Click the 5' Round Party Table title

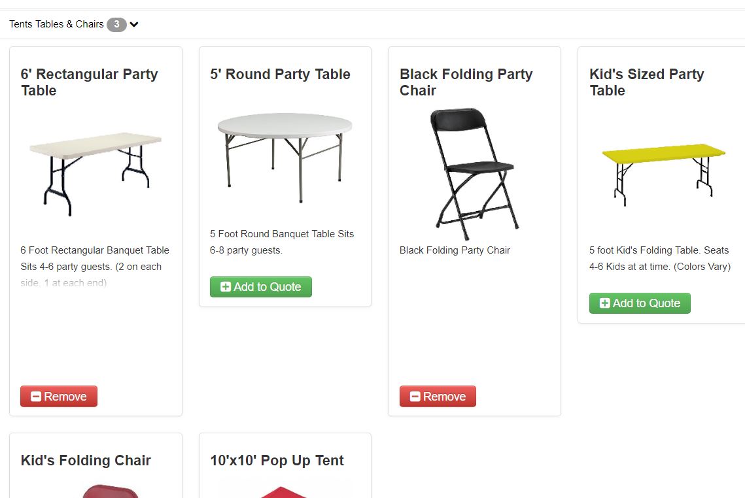[x=280, y=75]
